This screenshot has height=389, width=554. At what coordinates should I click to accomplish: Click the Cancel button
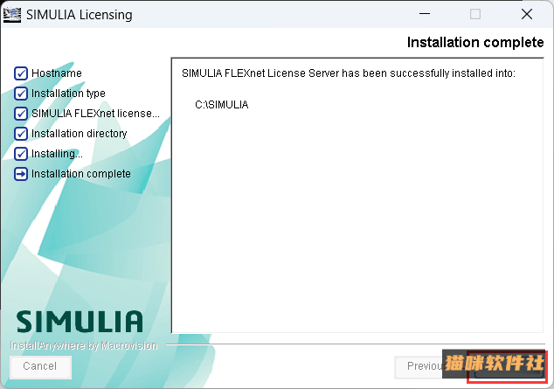tap(40, 367)
